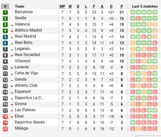Sort standings by W wins column
The image size is (161, 137).
click(x=70, y=7)
